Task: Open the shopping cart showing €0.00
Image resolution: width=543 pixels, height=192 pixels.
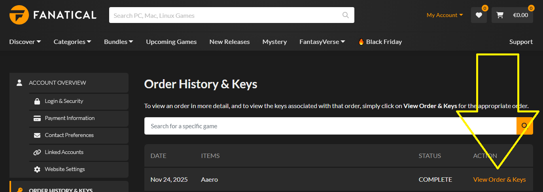Action: click(512, 15)
